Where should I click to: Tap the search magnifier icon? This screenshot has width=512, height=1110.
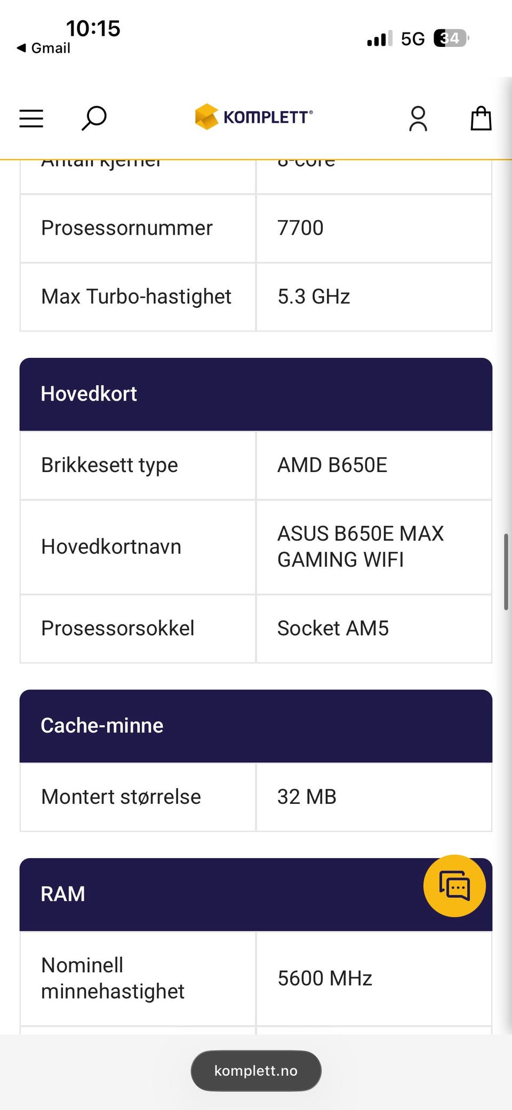tap(94, 118)
